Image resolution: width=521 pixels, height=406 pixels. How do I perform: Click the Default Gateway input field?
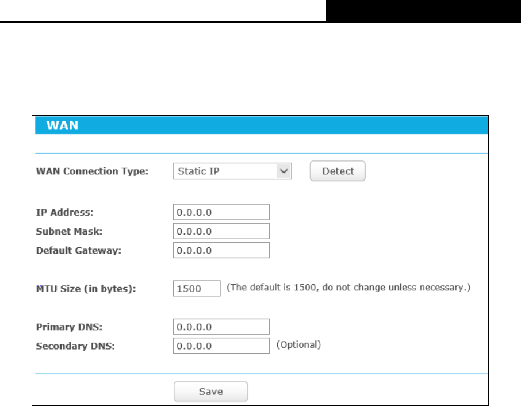pyautogui.click(x=221, y=250)
